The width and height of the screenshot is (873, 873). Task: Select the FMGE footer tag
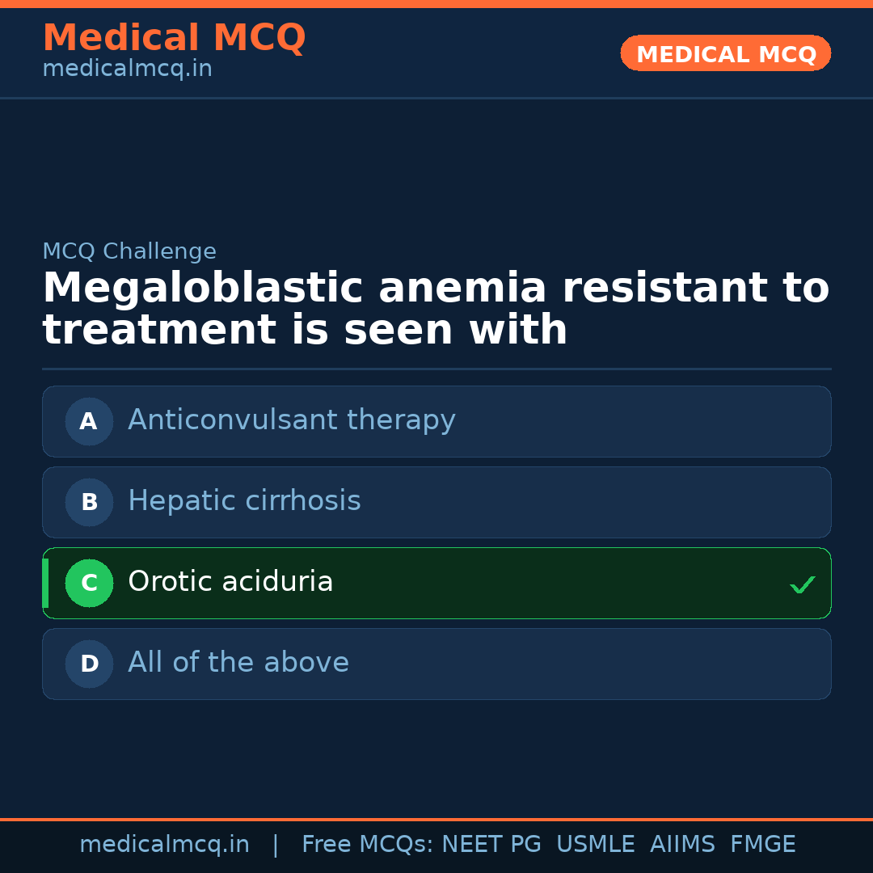tap(763, 845)
